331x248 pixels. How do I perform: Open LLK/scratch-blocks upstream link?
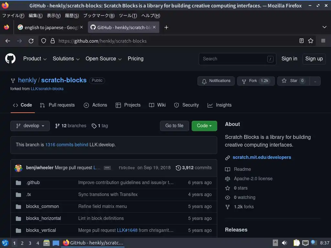(47, 89)
